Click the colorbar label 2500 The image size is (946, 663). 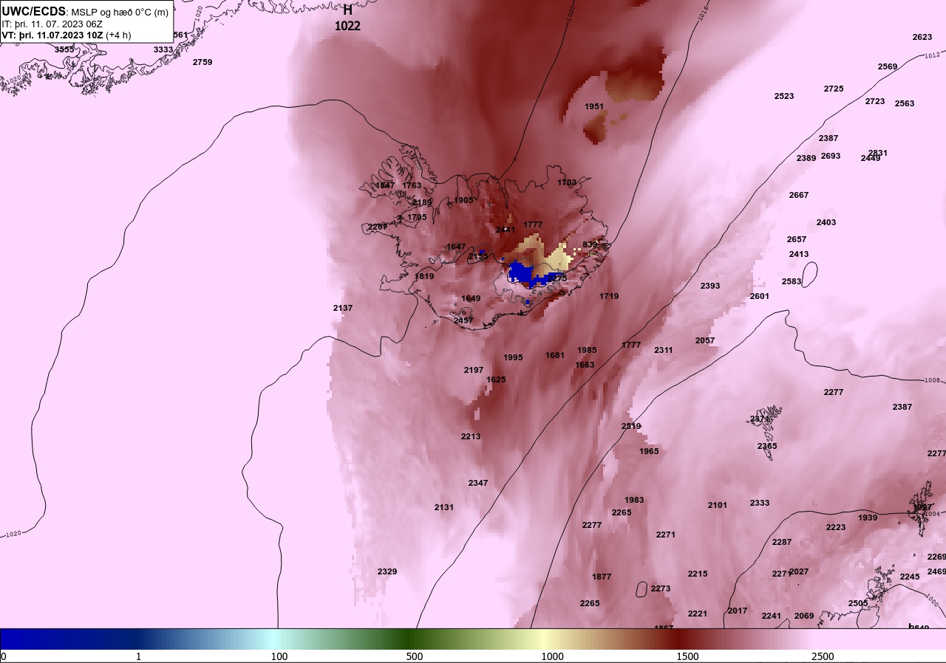tap(823, 656)
